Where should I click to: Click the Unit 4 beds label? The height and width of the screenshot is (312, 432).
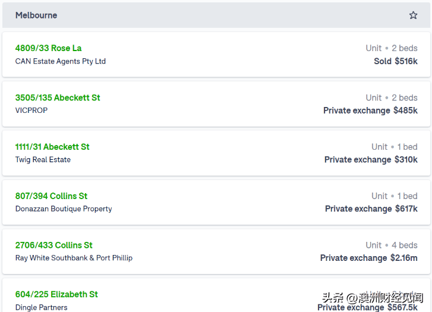tap(392, 245)
